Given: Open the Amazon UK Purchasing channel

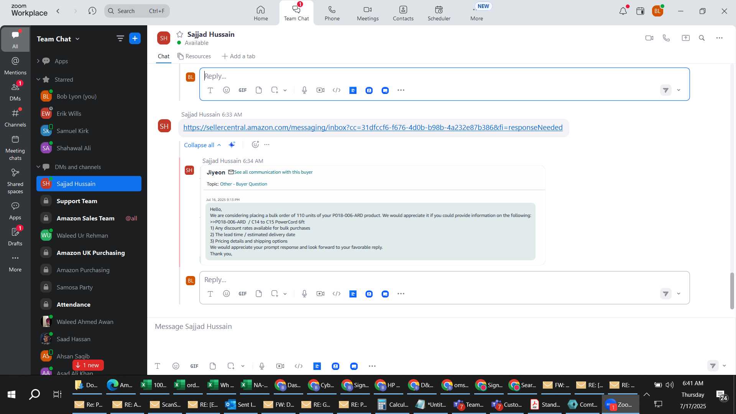Looking at the screenshot, I should pyautogui.click(x=89, y=253).
